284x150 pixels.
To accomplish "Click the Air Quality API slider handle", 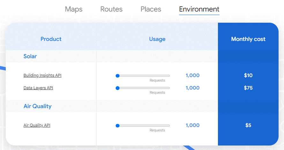I will (117, 125).
